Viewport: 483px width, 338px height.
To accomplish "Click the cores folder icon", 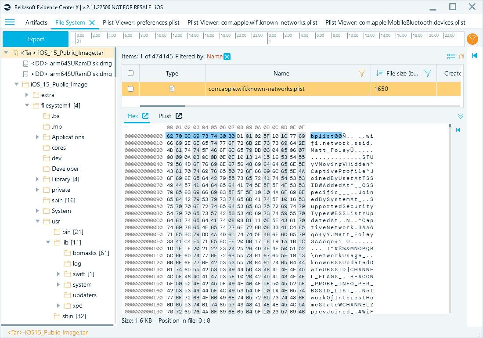I will pyautogui.click(x=47, y=148).
